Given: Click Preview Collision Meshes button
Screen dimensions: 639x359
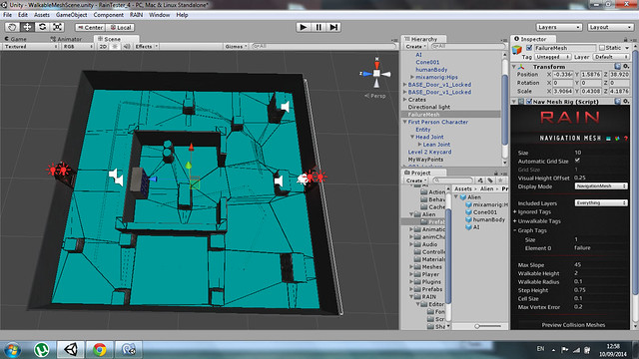Looking at the screenshot, I should (x=573, y=325).
